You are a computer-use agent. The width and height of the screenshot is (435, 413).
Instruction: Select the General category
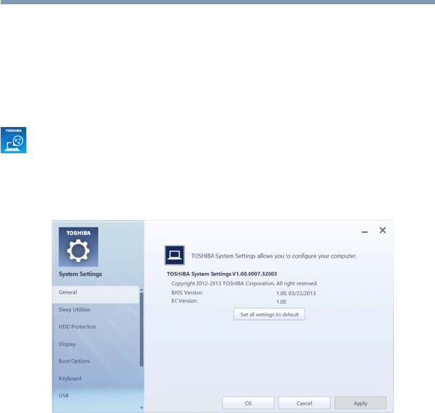coord(95,294)
